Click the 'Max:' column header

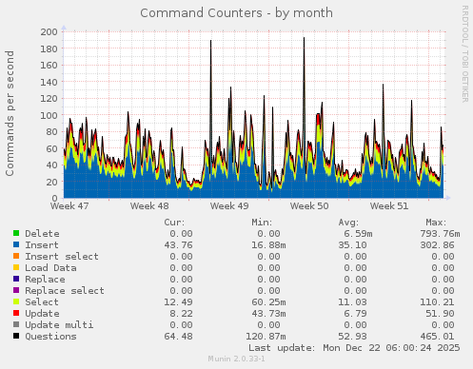(x=436, y=223)
